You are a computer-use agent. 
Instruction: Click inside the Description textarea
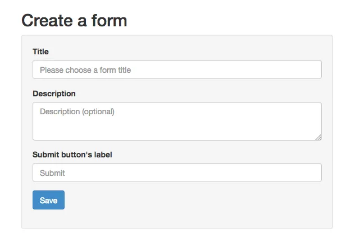click(177, 121)
